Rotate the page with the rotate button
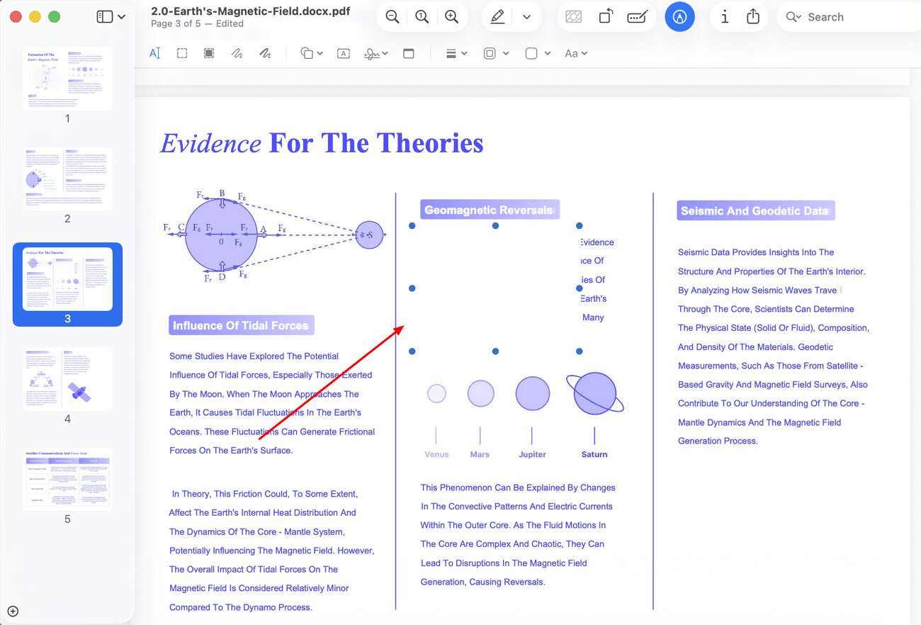 606,17
